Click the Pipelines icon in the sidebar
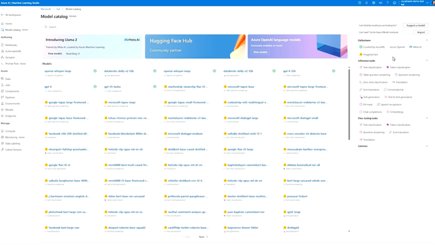 click(x=2, y=97)
